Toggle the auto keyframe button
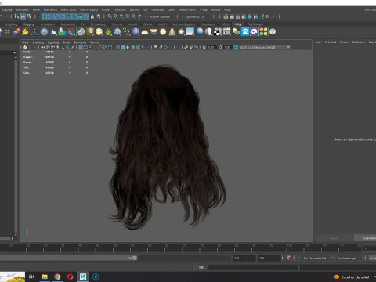The image size is (376, 282). pyautogui.click(x=288, y=258)
